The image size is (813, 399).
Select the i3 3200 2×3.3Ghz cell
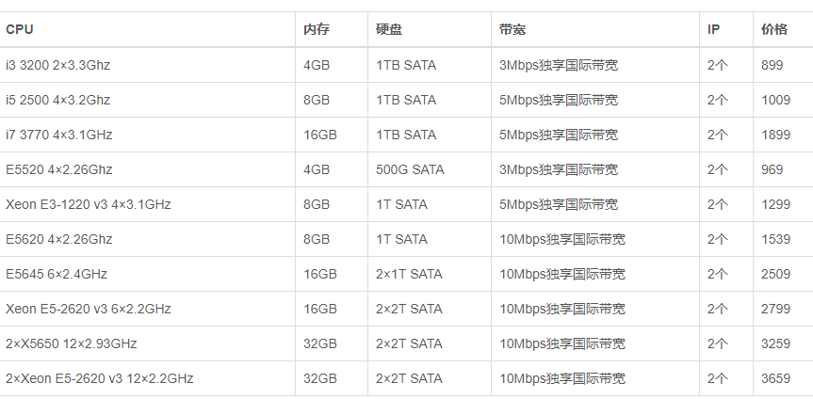point(58,65)
